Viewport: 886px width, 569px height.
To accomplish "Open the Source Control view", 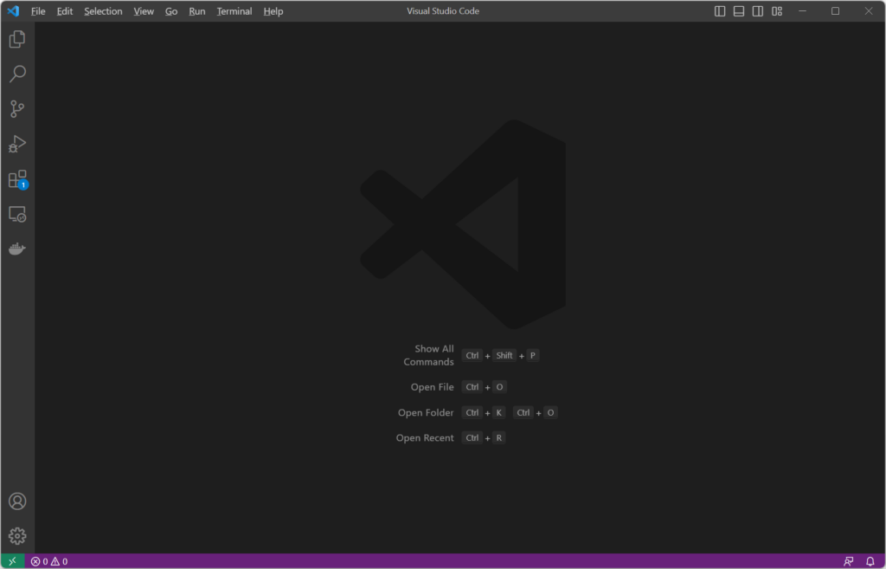I will (17, 108).
